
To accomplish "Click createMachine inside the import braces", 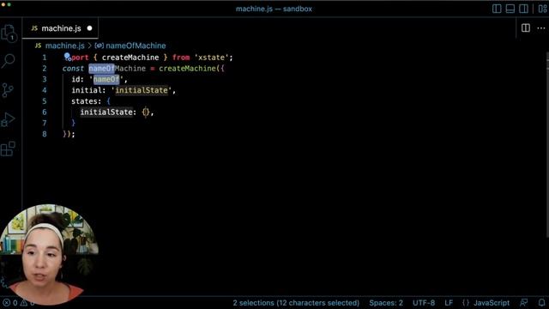I will pyautogui.click(x=130, y=58).
